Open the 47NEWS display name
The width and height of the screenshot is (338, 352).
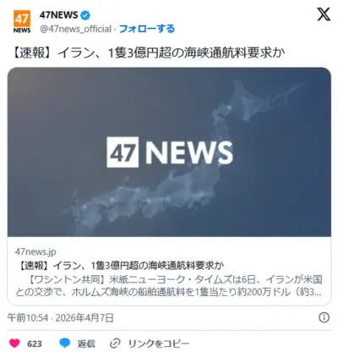pyautogui.click(x=58, y=15)
